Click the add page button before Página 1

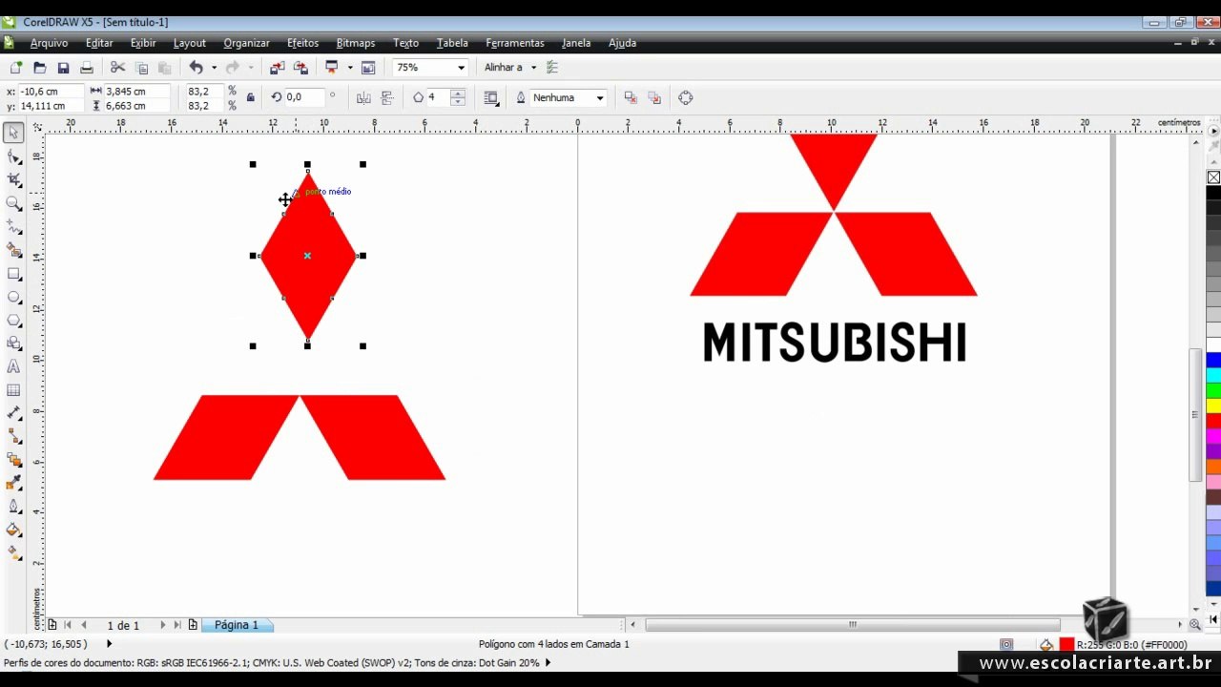193,625
